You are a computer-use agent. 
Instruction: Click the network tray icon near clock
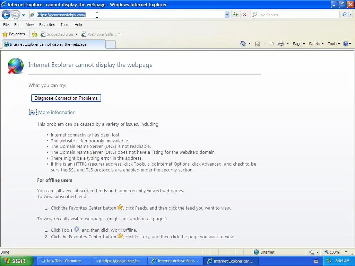(329, 261)
